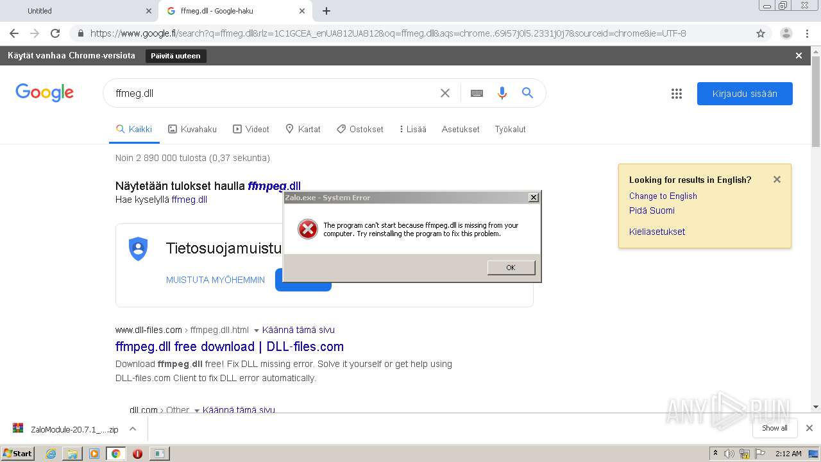Go back with the browser back arrow
Screen dimensions: 821x462
click(14, 33)
